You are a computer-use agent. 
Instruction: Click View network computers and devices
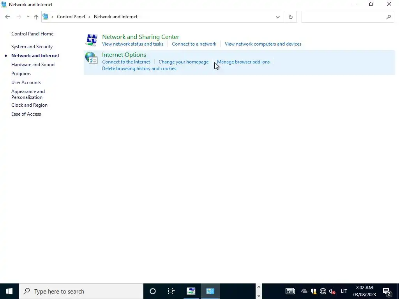tap(263, 44)
